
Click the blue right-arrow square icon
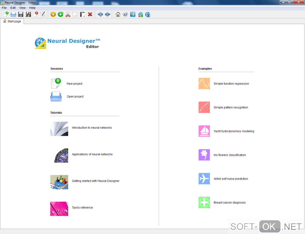[x=133, y=14]
